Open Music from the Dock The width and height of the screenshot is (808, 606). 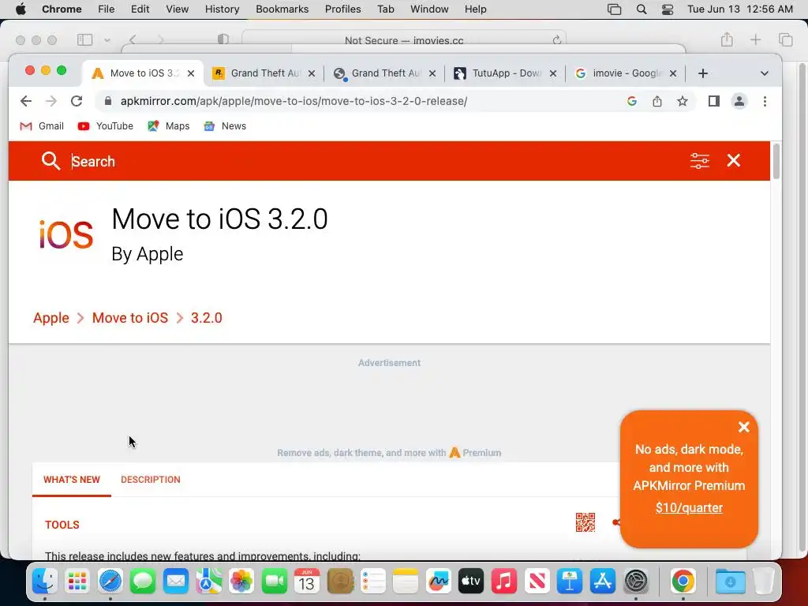[x=503, y=582]
